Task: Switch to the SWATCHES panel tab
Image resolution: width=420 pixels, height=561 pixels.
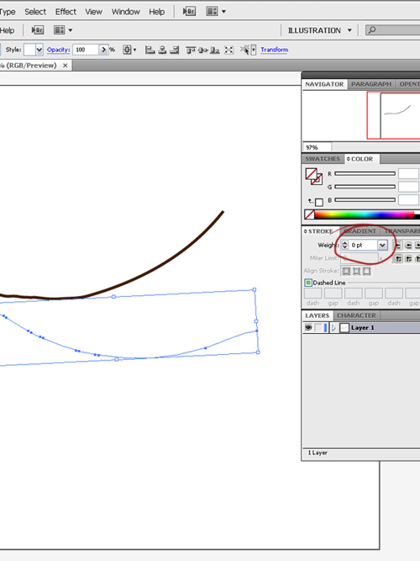Action: (323, 158)
